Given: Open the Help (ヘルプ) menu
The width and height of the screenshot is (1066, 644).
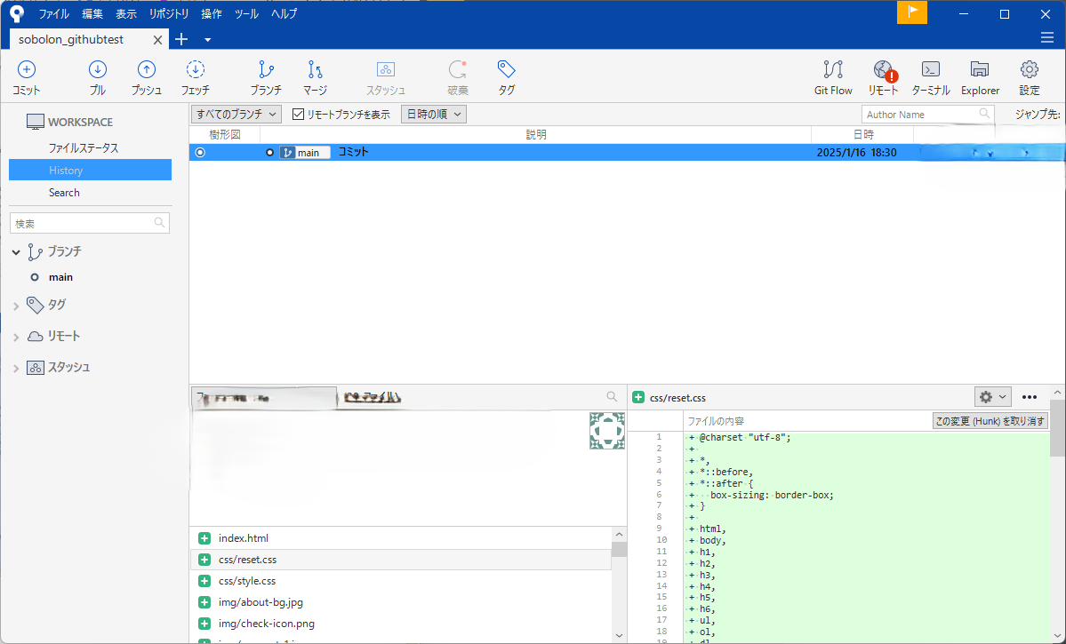Looking at the screenshot, I should 285,13.
